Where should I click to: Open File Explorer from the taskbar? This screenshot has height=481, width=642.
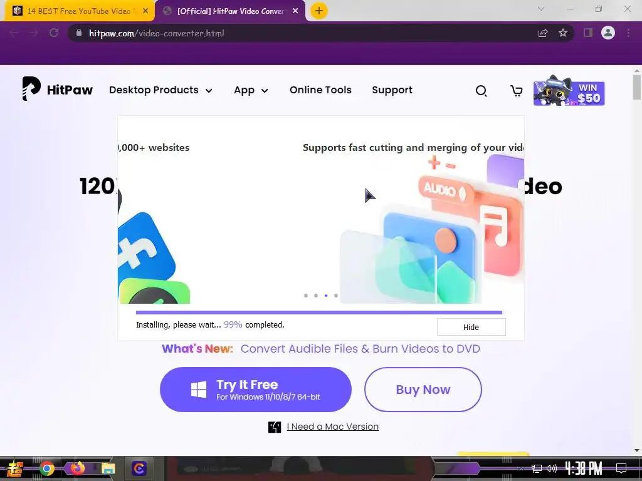tap(108, 468)
